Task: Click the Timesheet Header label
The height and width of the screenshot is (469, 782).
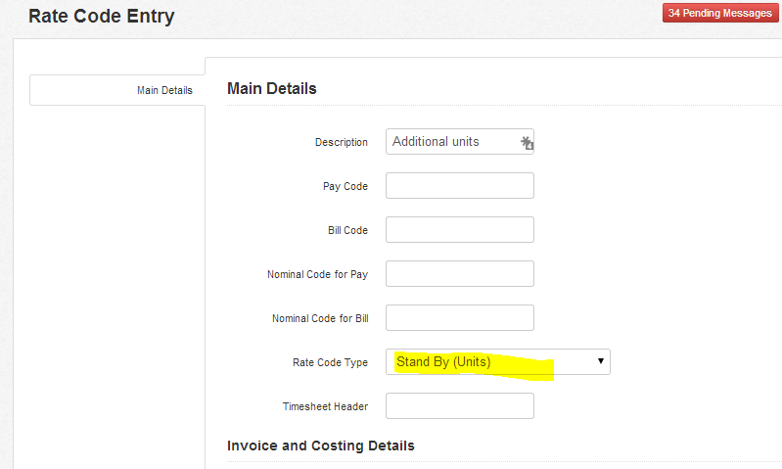Action: (325, 406)
